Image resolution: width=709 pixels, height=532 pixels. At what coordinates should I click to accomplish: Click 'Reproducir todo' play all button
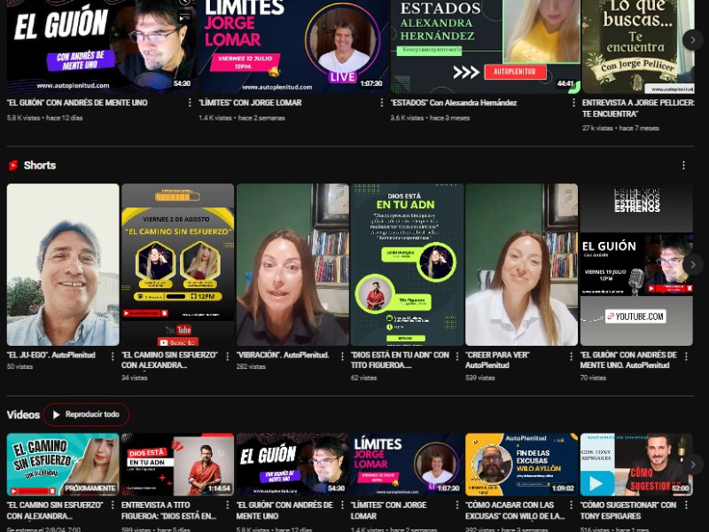click(x=86, y=414)
